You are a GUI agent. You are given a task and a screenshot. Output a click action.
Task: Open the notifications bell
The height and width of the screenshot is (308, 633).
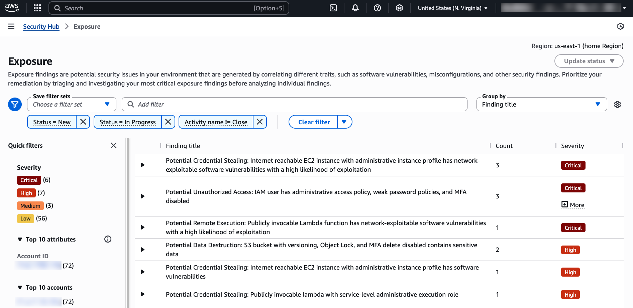[355, 8]
